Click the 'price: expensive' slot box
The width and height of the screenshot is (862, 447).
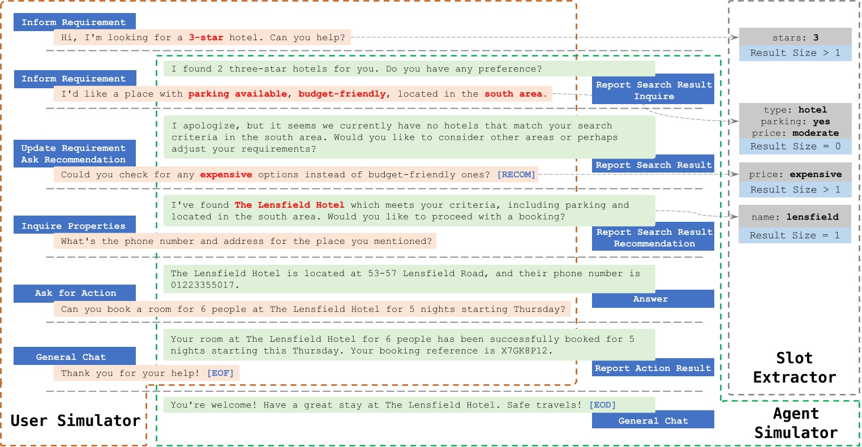click(795, 174)
